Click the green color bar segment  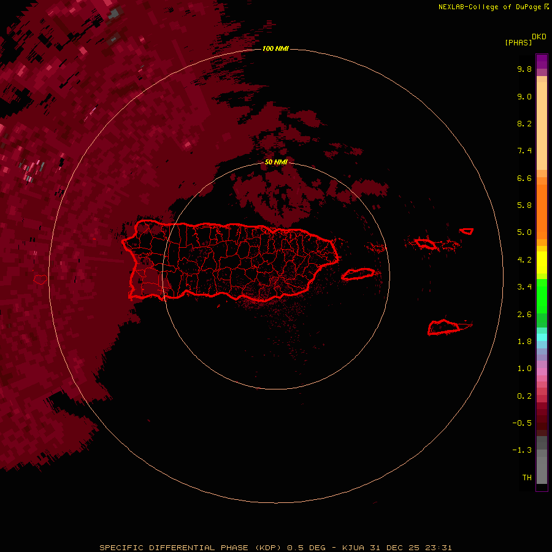tap(542, 296)
